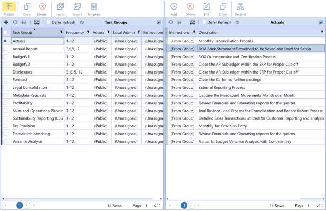Click Actuals grid horizontal scrollbar
Image resolution: width=326 pixels, height=211 pixels.
pos(311,199)
